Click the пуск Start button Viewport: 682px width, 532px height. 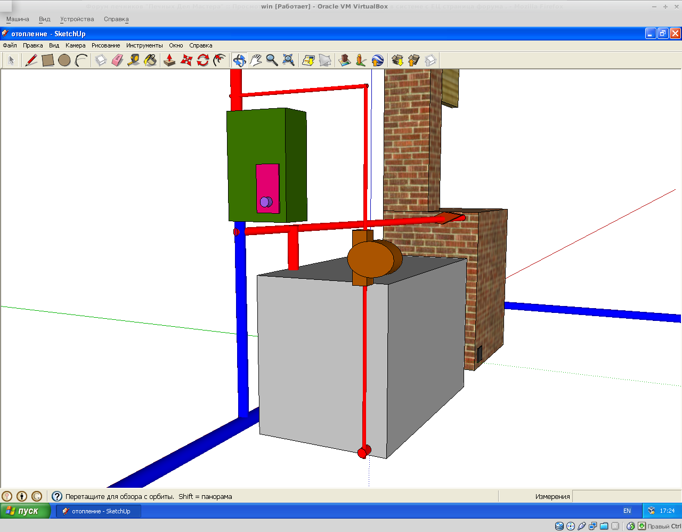pos(25,511)
